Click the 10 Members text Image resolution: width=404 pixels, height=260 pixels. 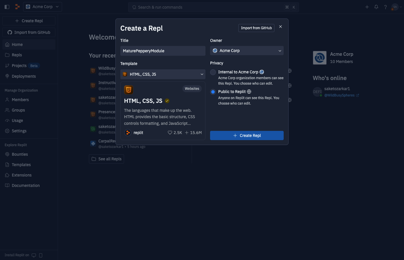[x=341, y=62]
